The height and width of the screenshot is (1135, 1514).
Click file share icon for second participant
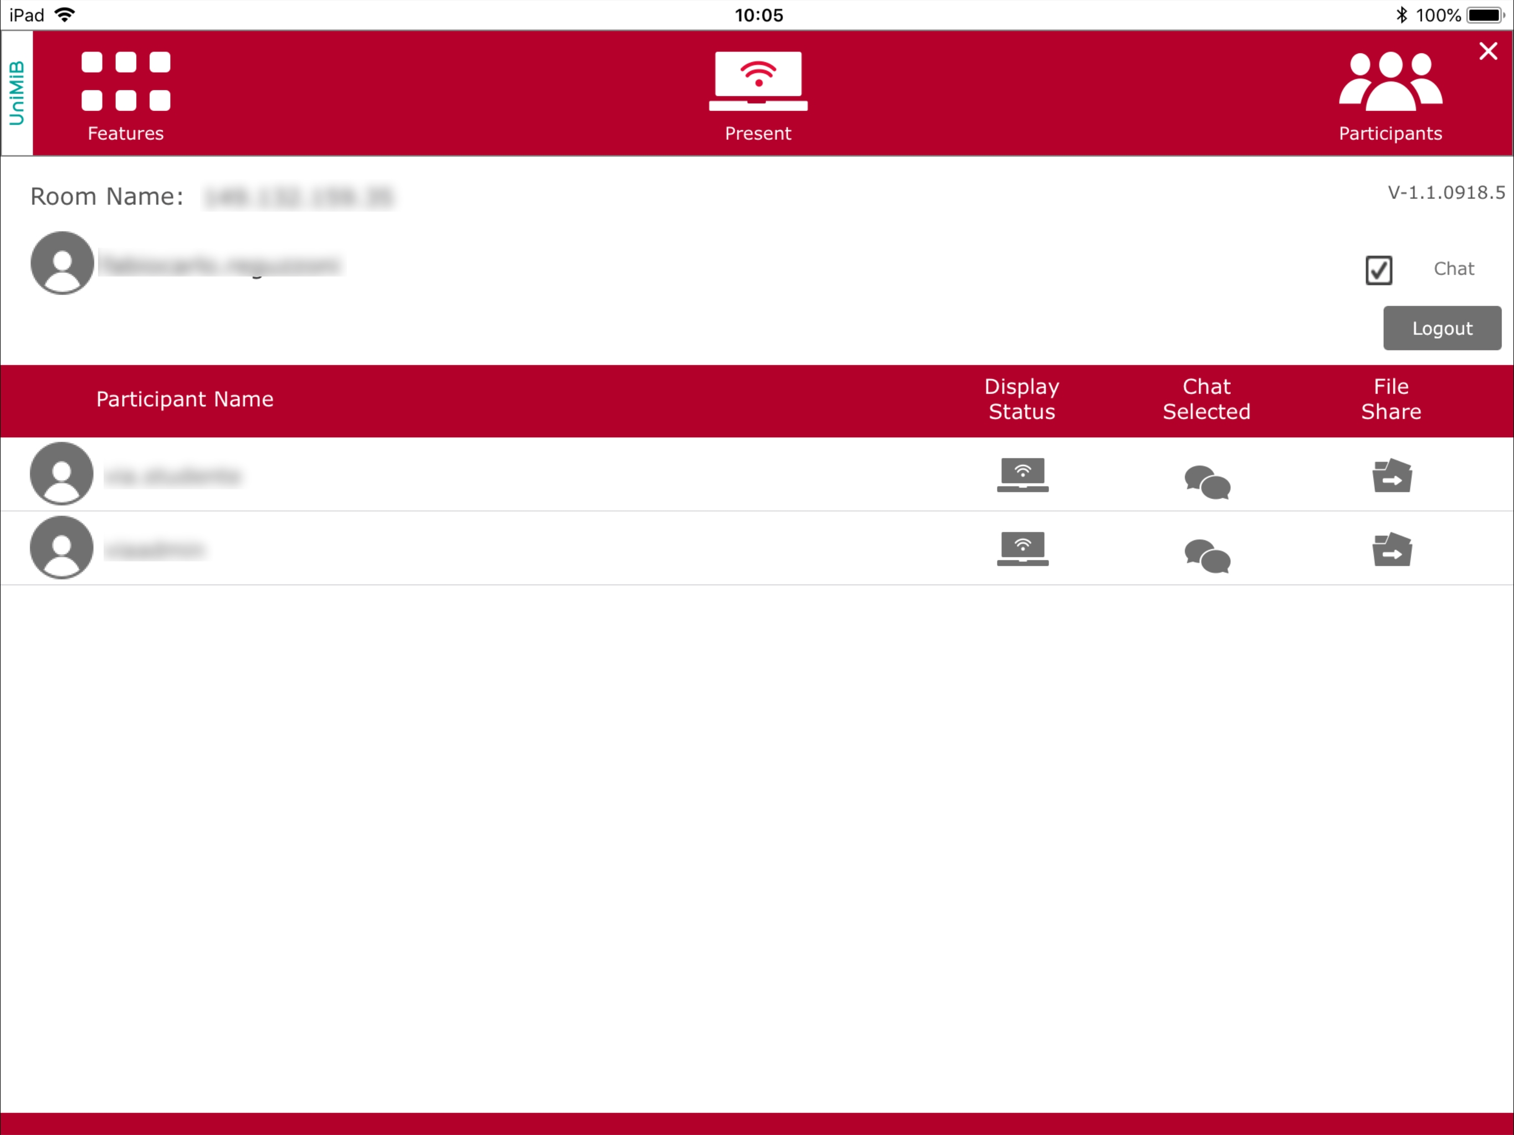[1392, 550]
